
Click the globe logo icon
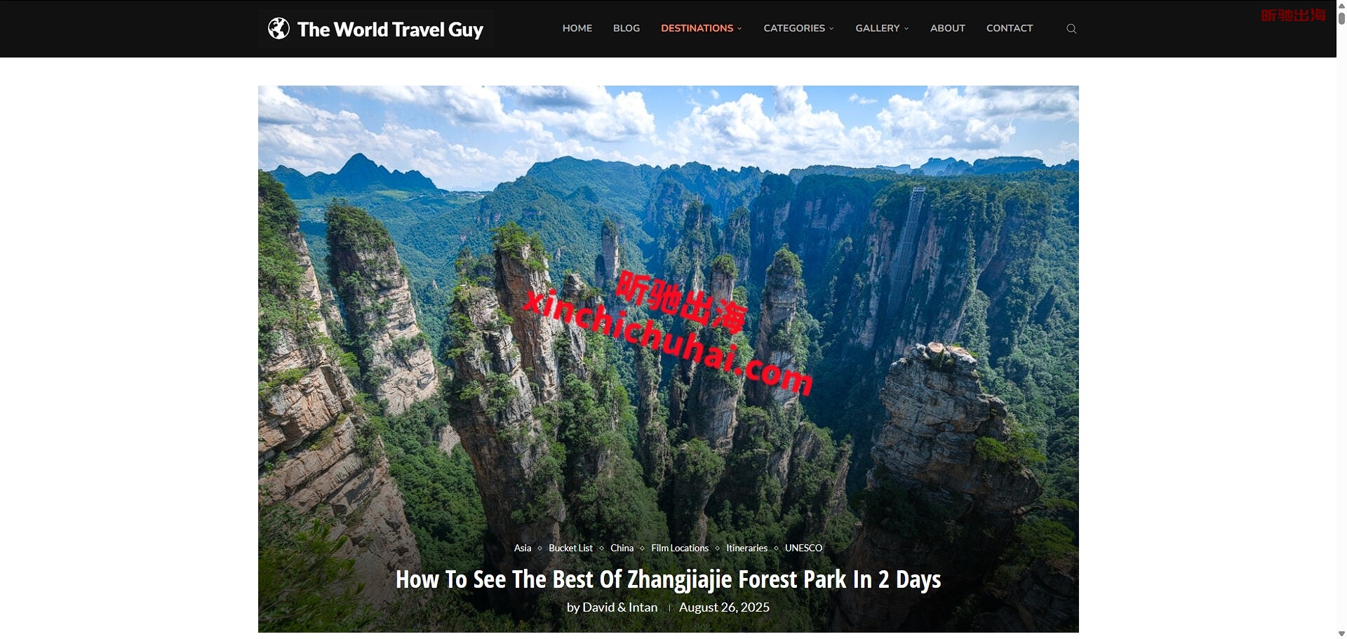[279, 29]
